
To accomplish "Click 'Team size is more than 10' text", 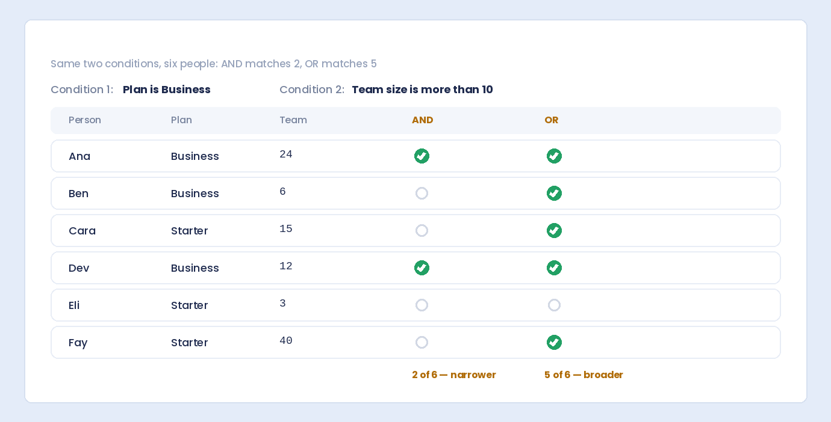I will 422,90.
